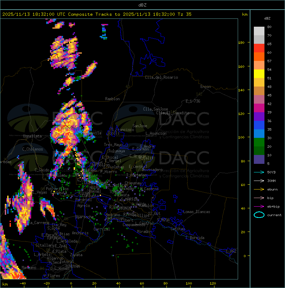Click the 'La_Carrera' map label
The height and width of the screenshot is (288, 285).
(x=39, y=223)
